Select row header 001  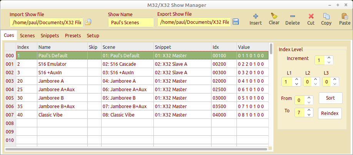10,64
